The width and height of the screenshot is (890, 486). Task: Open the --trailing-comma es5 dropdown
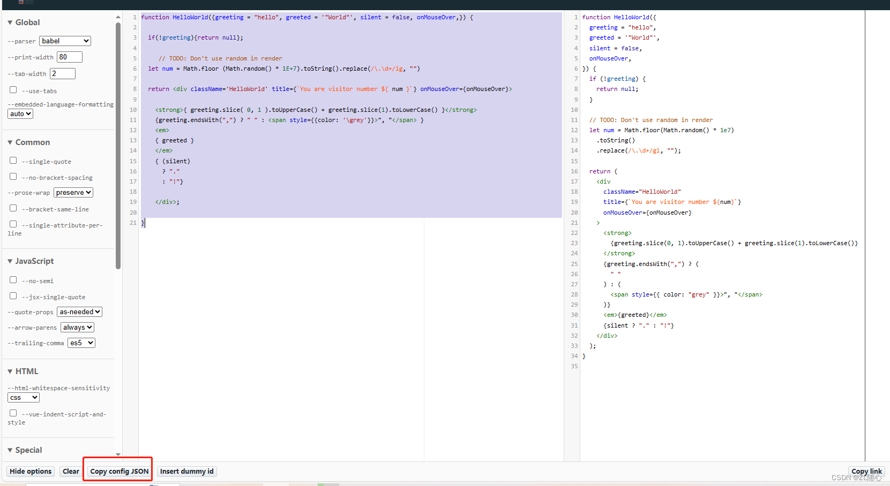click(81, 343)
